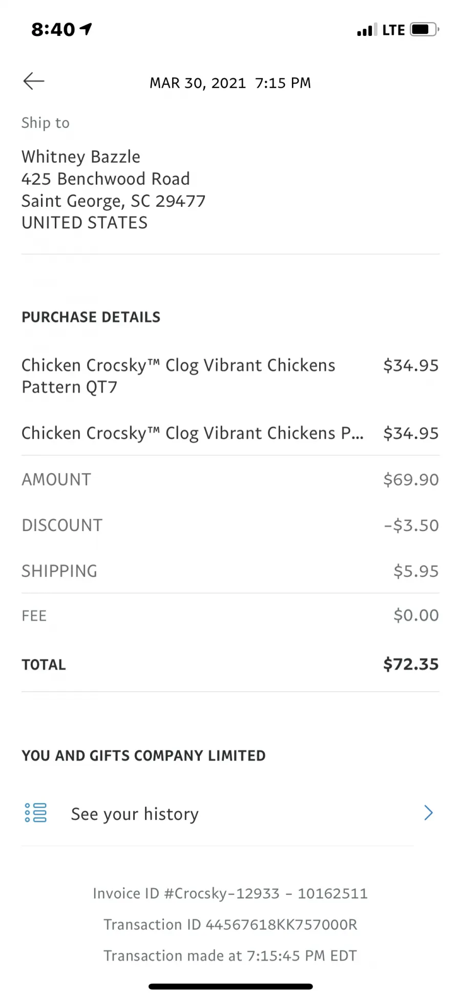Tap the You and Gifts Company Limited heading
This screenshot has width=461, height=999.
(143, 756)
